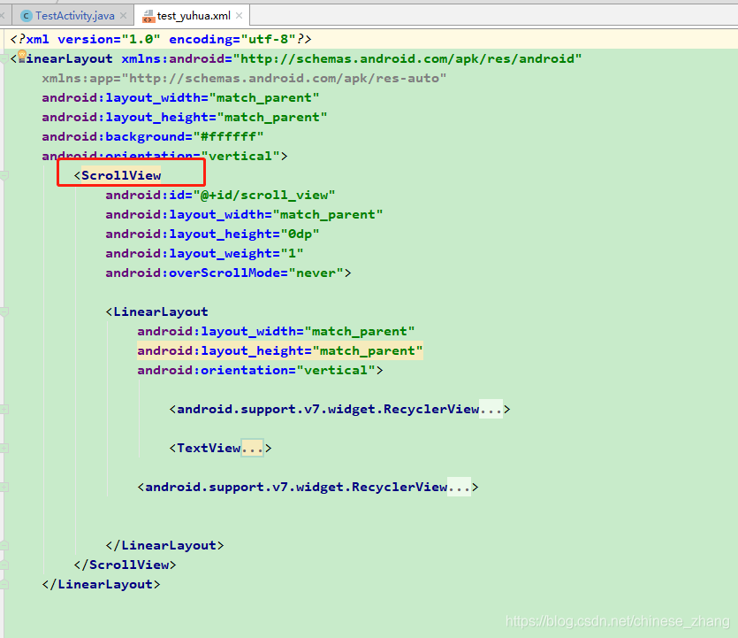The image size is (738, 638).
Task: Click the final closing </LinearLayout> tag
Action: point(101,584)
